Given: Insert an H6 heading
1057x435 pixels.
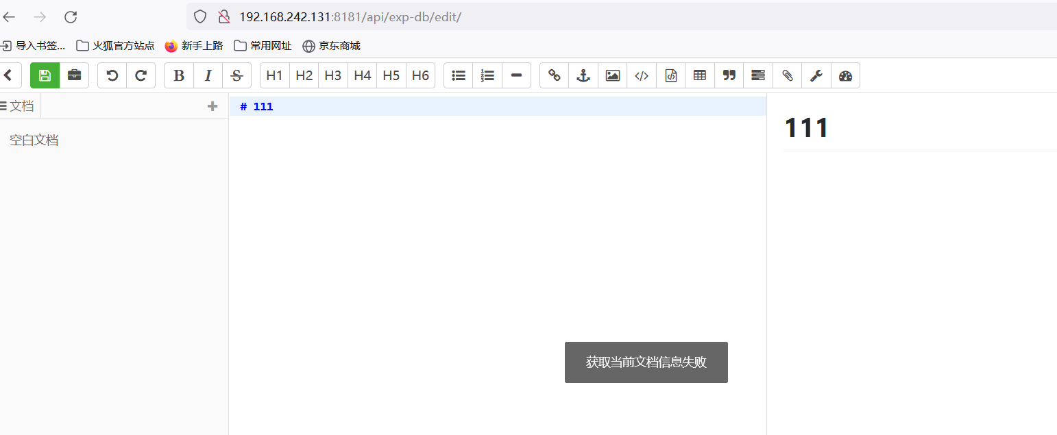Looking at the screenshot, I should pyautogui.click(x=421, y=75).
